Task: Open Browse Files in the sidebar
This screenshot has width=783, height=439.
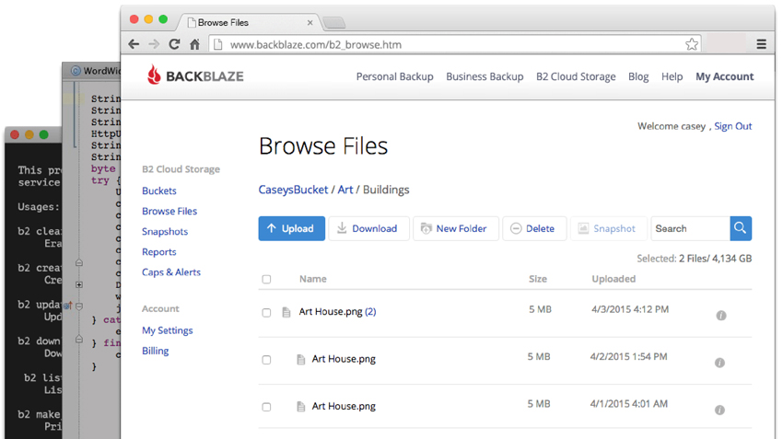Action: pyautogui.click(x=169, y=211)
